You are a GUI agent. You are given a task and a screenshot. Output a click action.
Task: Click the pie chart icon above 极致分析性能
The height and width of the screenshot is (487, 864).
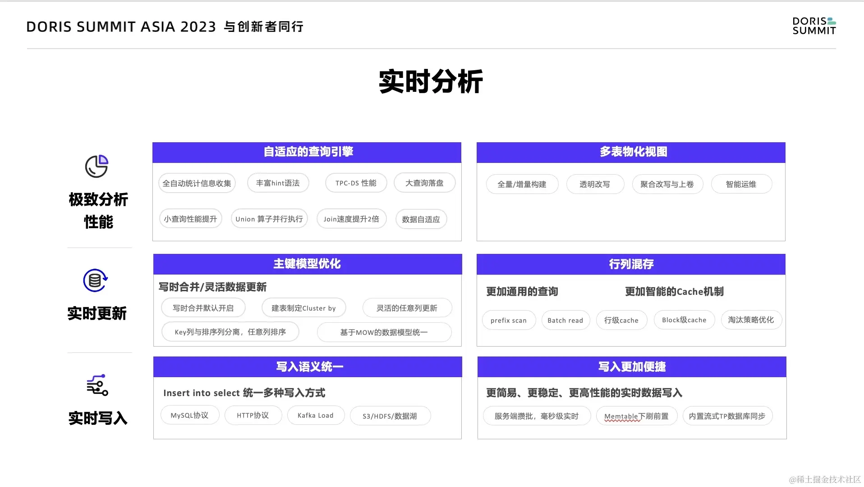[97, 166]
